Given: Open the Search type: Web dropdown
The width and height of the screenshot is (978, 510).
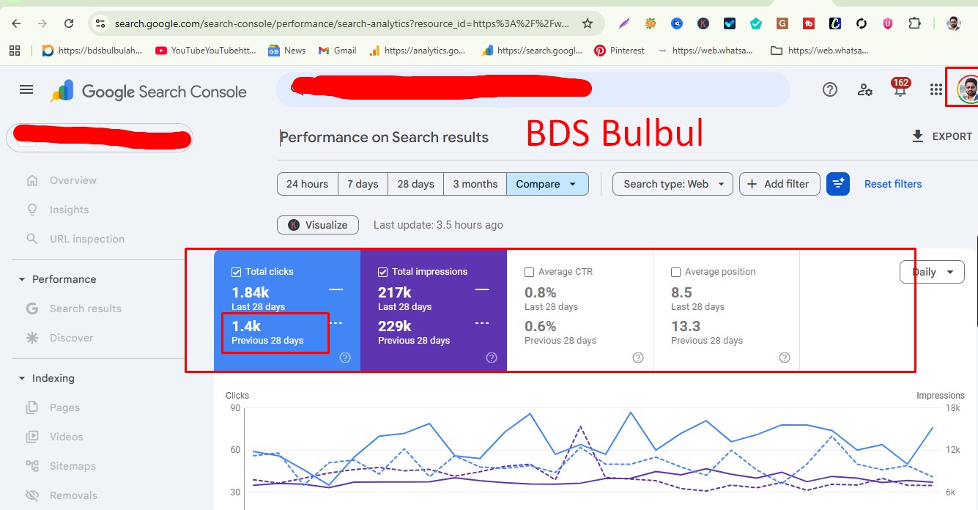Looking at the screenshot, I should click(673, 184).
